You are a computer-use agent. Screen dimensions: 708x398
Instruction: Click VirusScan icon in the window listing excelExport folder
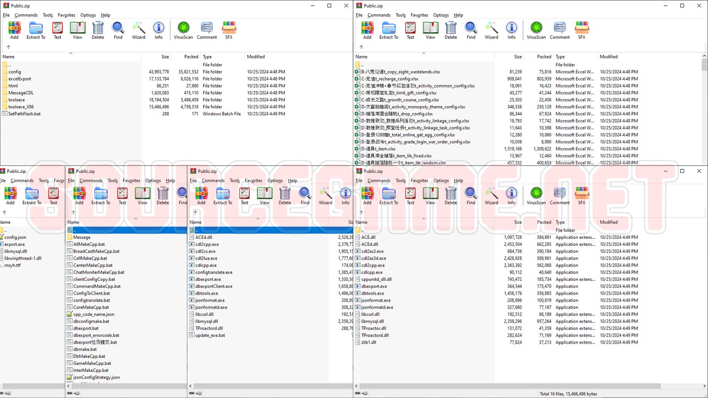coord(183,30)
